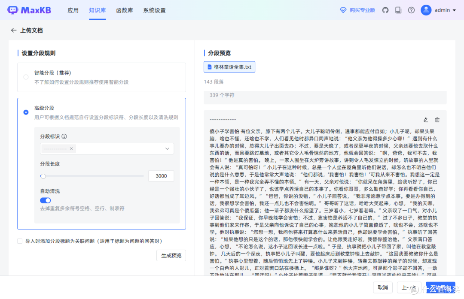Check the 导入时添加分段标题为关联问题 checkbox

point(20,241)
